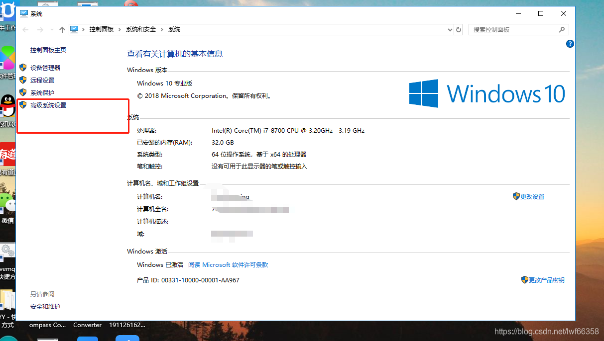Select processor text Intel Core i7-8700
Viewport: 604px width, 341px height.
pyautogui.click(x=288, y=131)
